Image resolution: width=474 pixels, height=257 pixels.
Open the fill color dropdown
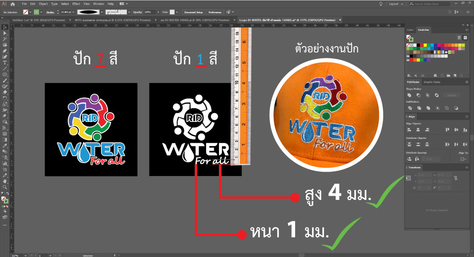pos(30,12)
